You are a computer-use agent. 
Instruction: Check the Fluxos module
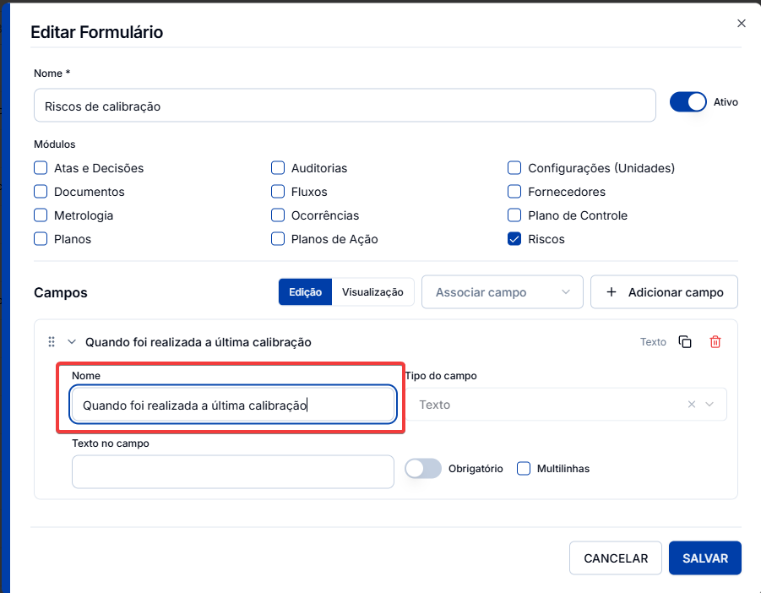(x=278, y=192)
